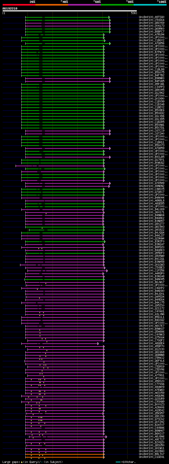Select hit label UniRef100_A7Q859
Viewport: 169px width, 464px height.
152,148
